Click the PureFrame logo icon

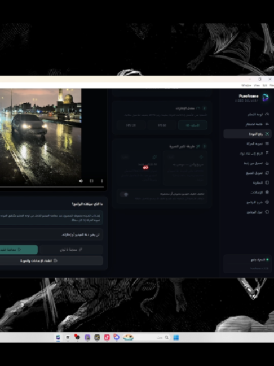266,98
